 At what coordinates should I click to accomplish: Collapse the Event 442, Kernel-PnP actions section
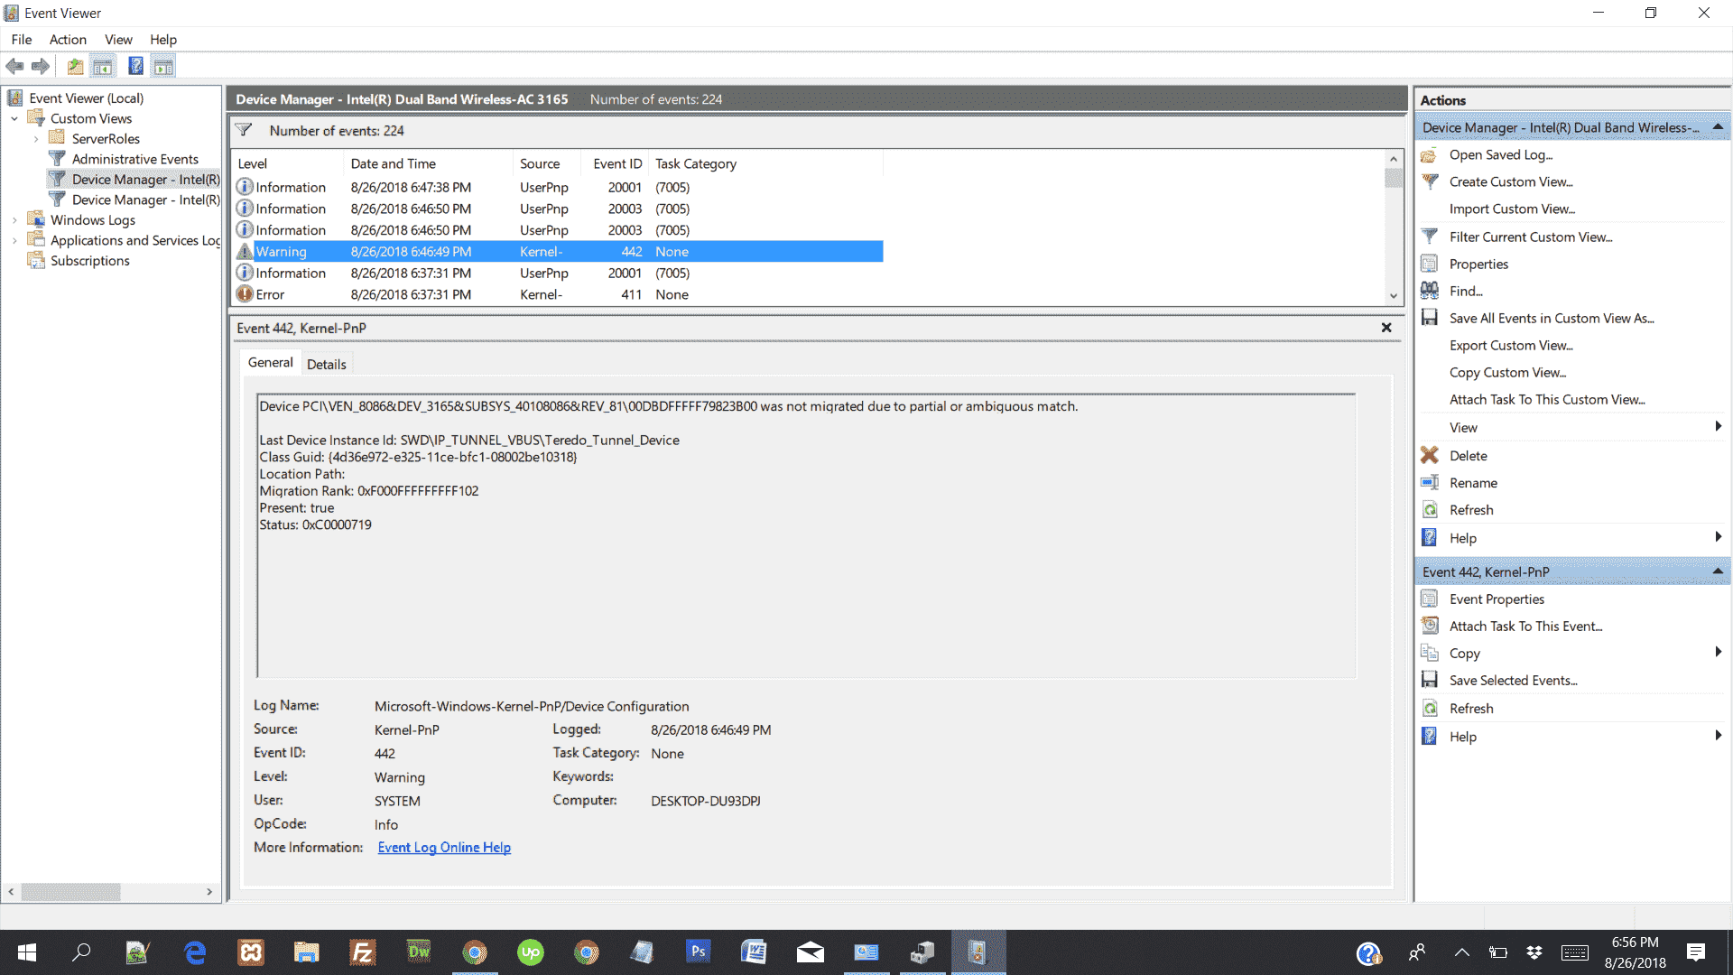click(x=1718, y=571)
